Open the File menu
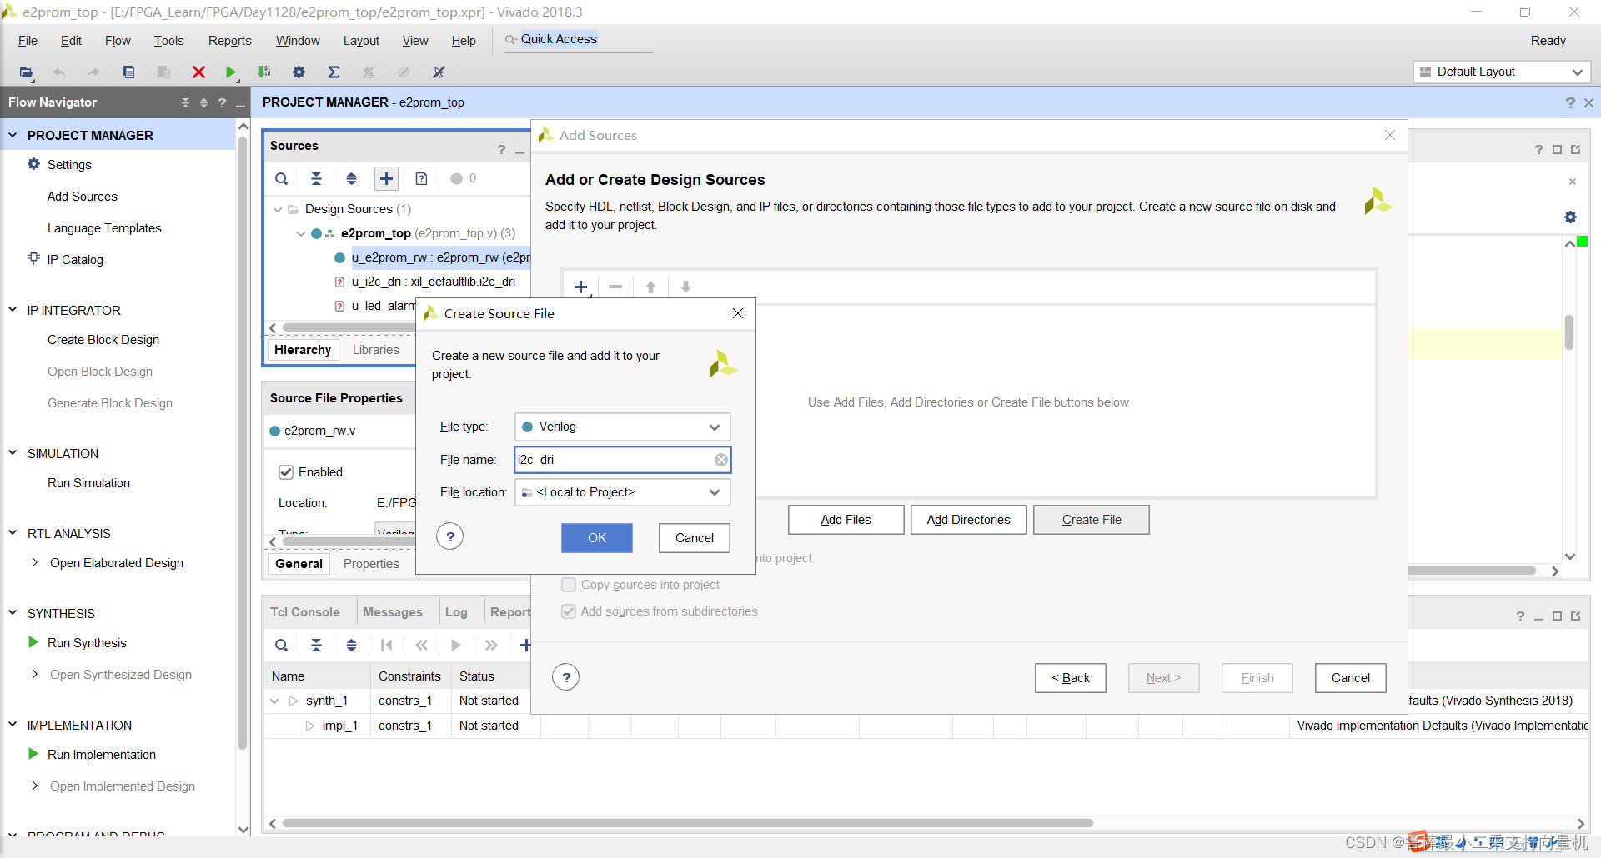The height and width of the screenshot is (858, 1601). 28,41
